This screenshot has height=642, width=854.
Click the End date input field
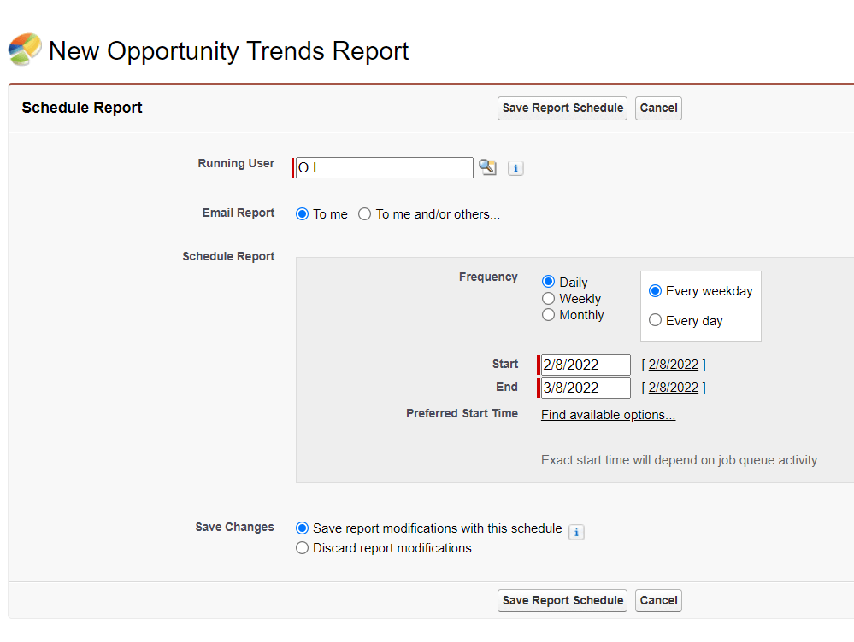(x=586, y=388)
